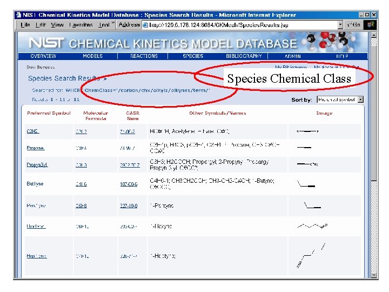The image size is (389, 292).
Task: Click the CAS number 627-19-0 link
Action: click(129, 205)
